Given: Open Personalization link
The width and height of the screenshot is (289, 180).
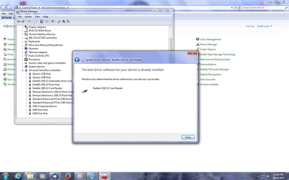Looking at the screenshot, I should coord(208,64).
